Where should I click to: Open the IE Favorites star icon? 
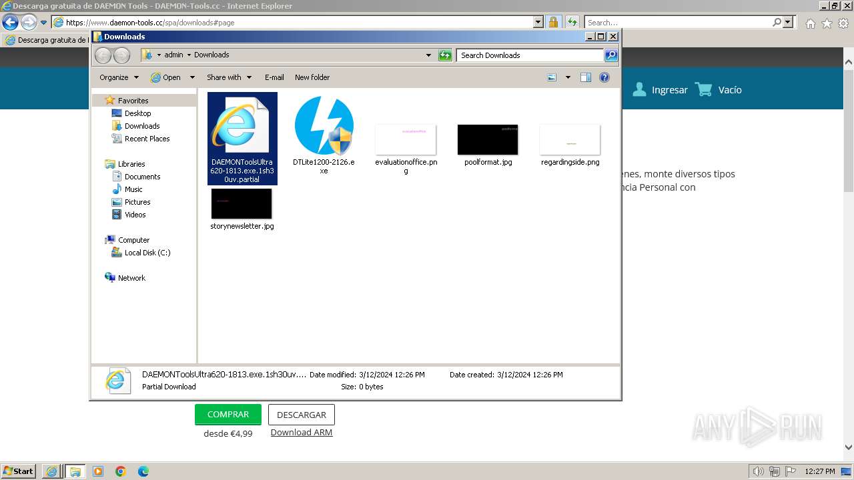827,23
